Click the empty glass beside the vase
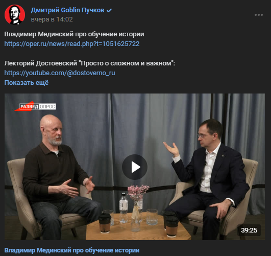This screenshot has height=256, width=271. 152,217
